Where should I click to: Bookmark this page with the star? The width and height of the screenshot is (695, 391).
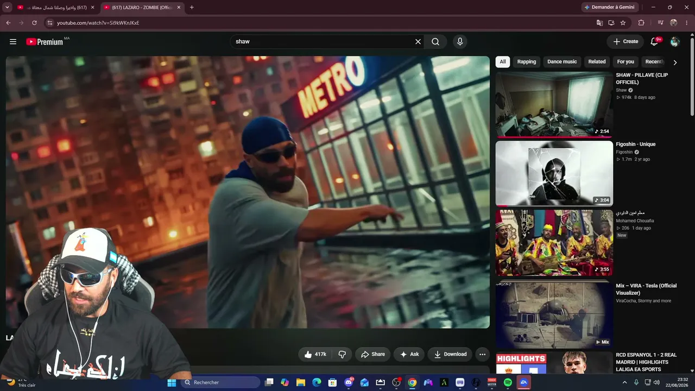click(x=623, y=23)
